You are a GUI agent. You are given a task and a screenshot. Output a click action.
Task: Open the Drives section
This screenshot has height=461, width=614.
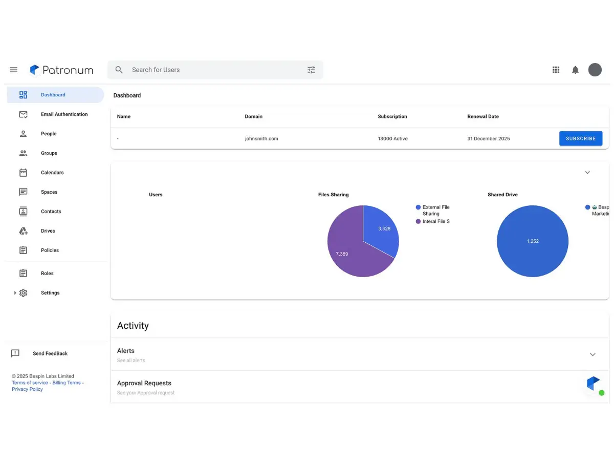point(48,231)
